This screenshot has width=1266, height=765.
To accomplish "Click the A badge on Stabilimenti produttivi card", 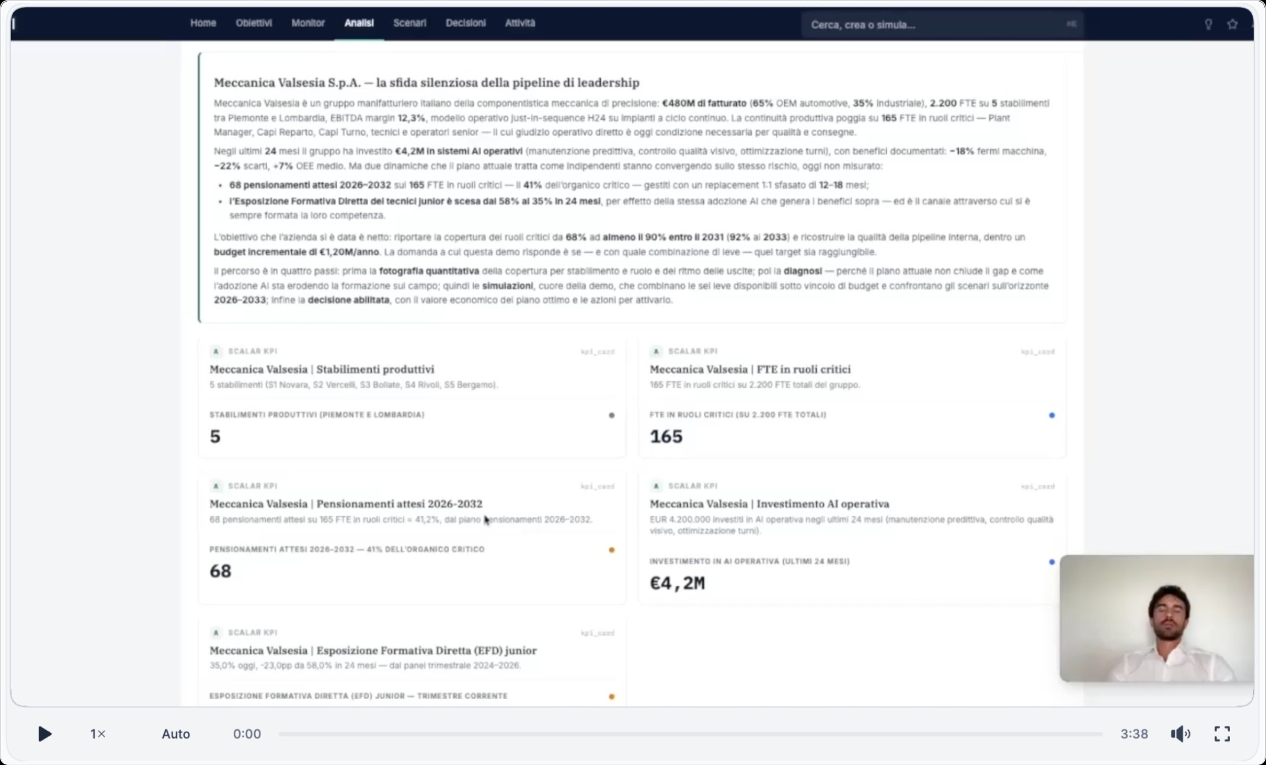I will (216, 352).
